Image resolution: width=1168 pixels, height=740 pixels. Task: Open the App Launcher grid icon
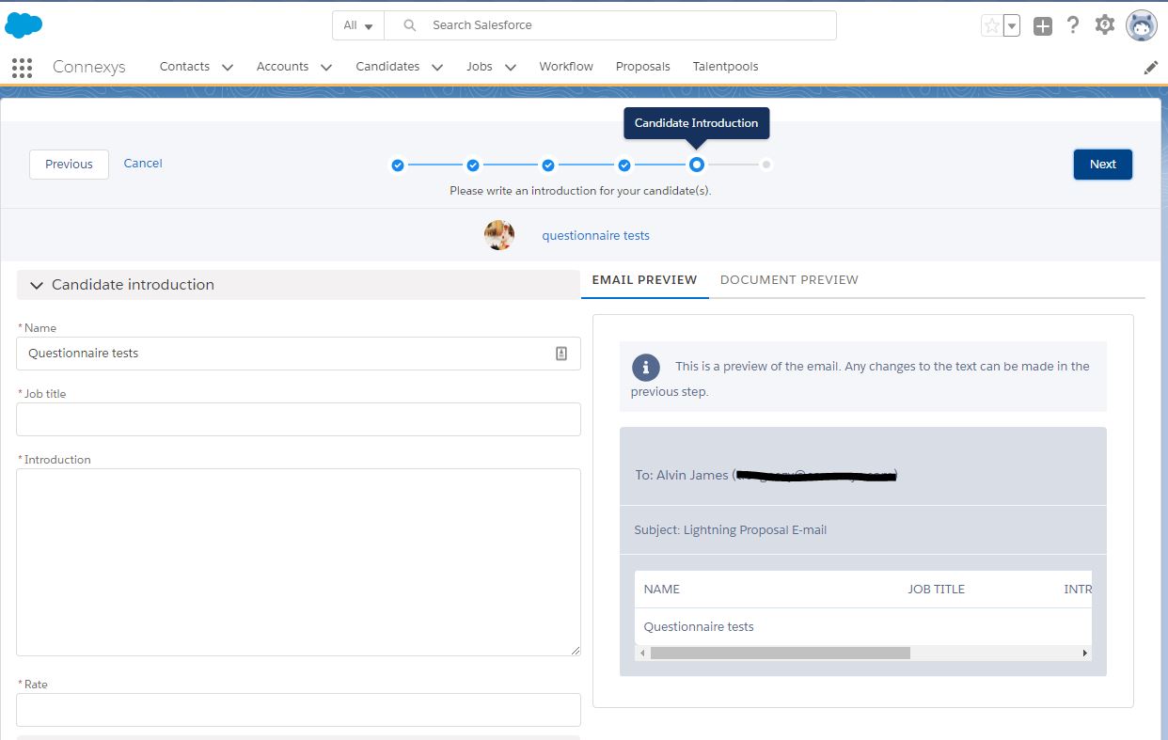coord(22,67)
